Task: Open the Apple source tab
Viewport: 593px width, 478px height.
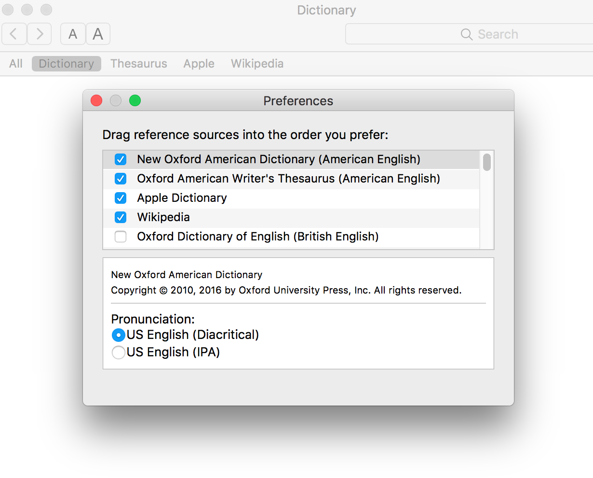Action: click(x=199, y=64)
